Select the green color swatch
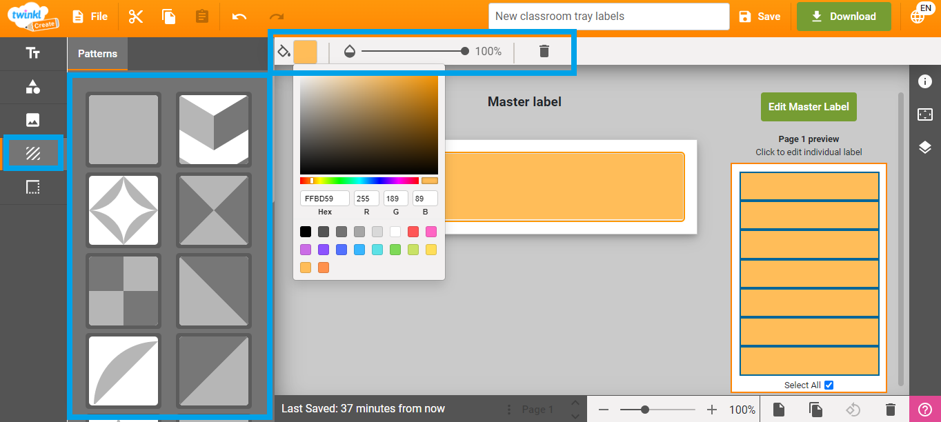 click(x=395, y=250)
